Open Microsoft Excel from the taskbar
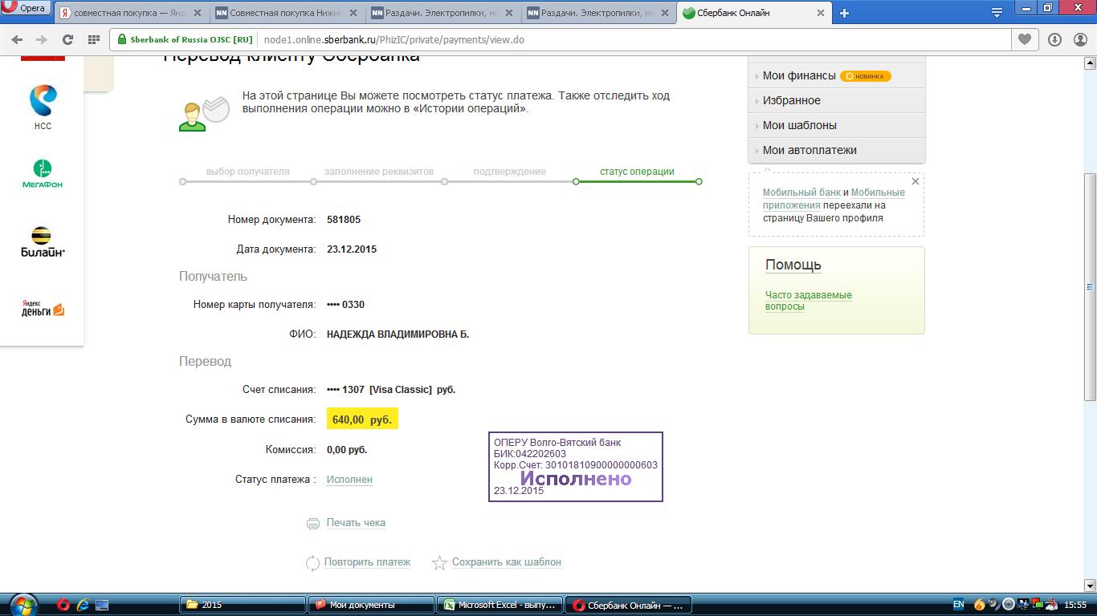The width and height of the screenshot is (1097, 616). pyautogui.click(x=500, y=605)
